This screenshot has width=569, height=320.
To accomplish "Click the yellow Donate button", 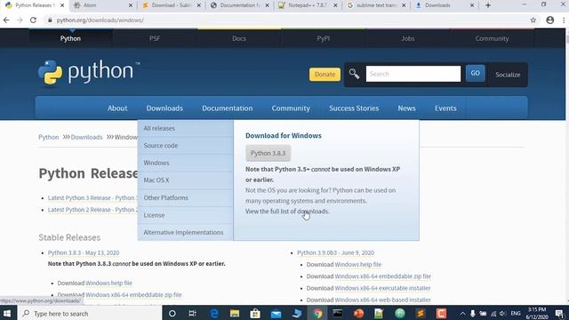I will 325,75.
